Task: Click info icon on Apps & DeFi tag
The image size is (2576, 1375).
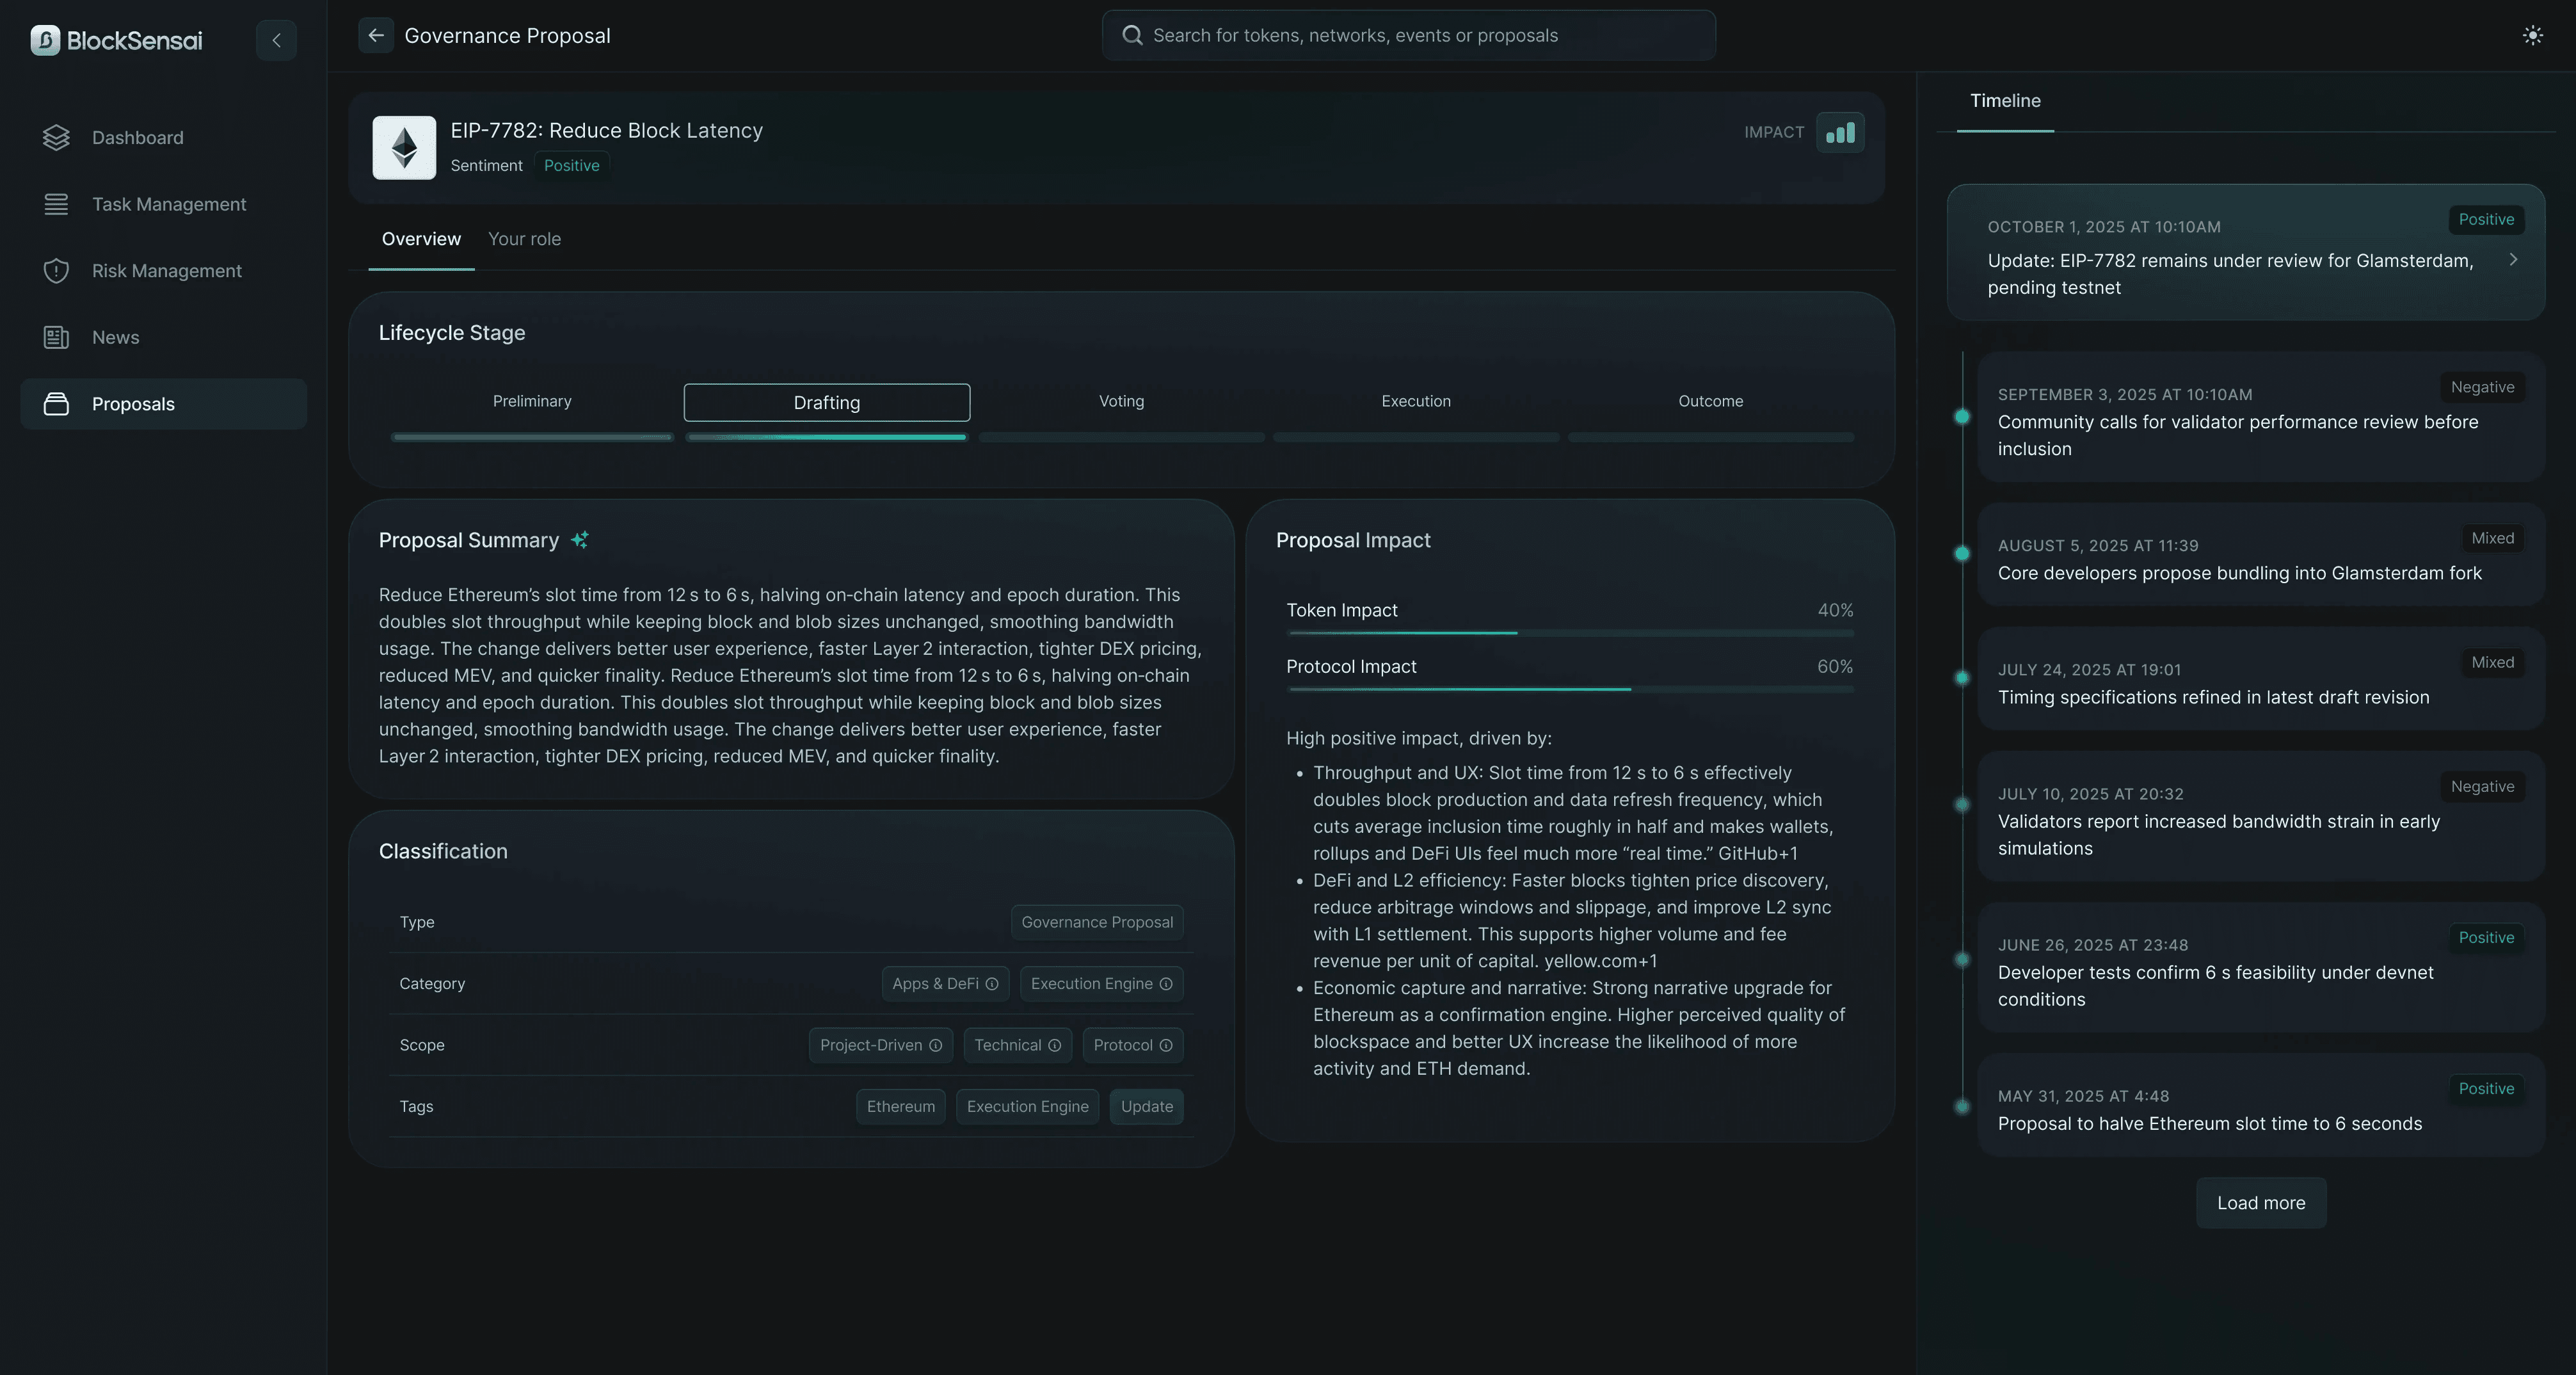Action: 992,984
